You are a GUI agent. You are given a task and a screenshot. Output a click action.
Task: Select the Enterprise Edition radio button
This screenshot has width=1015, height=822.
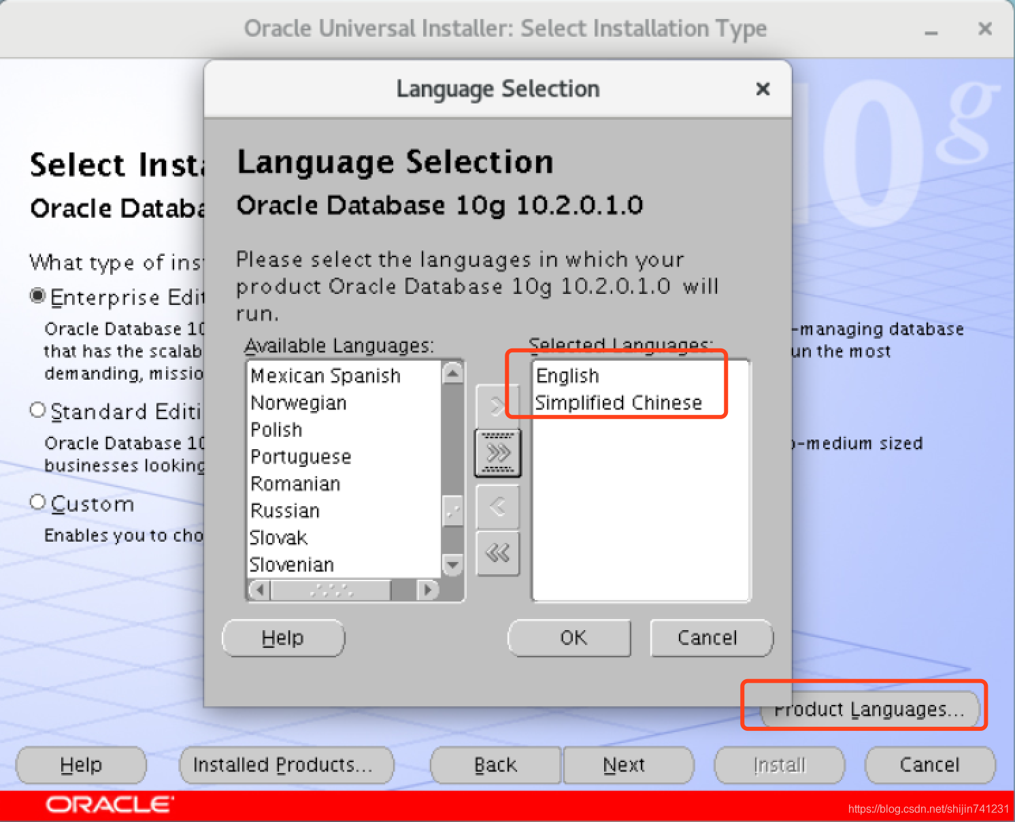coord(37,296)
